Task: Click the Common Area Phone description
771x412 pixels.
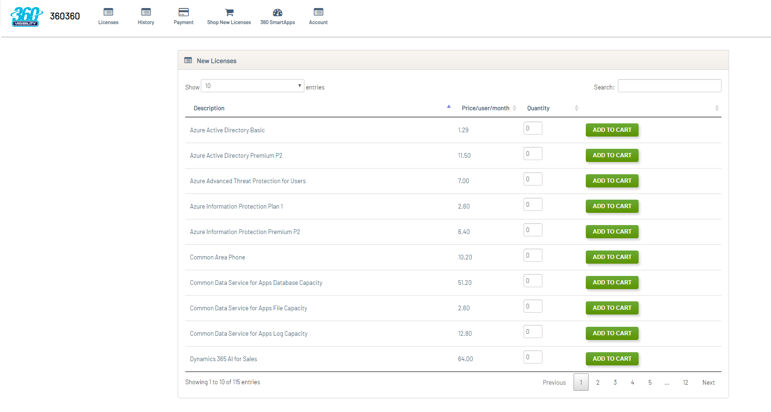Action: click(x=217, y=258)
